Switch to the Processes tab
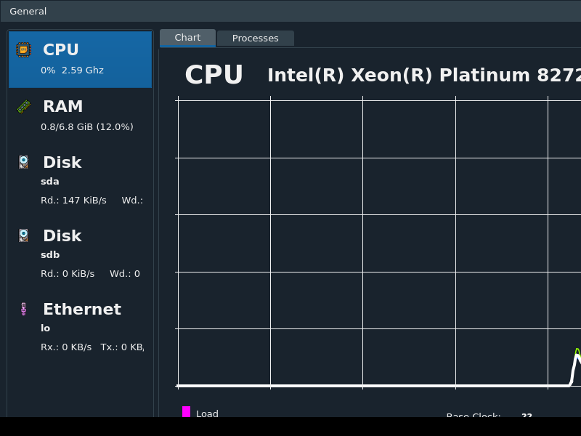The width and height of the screenshot is (581, 436). [256, 39]
